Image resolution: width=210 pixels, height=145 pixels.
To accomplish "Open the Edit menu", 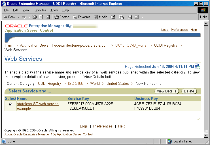I will coord(16,10).
